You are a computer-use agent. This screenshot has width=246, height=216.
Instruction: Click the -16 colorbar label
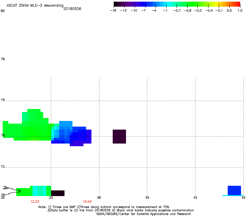click(113, 11)
